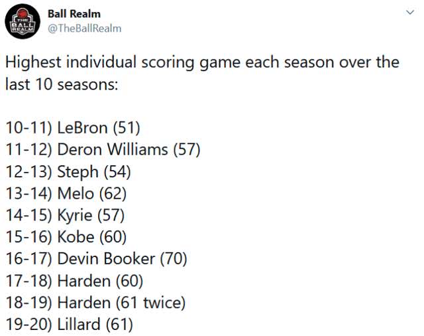Expand the tweet options chevron

(x=410, y=13)
